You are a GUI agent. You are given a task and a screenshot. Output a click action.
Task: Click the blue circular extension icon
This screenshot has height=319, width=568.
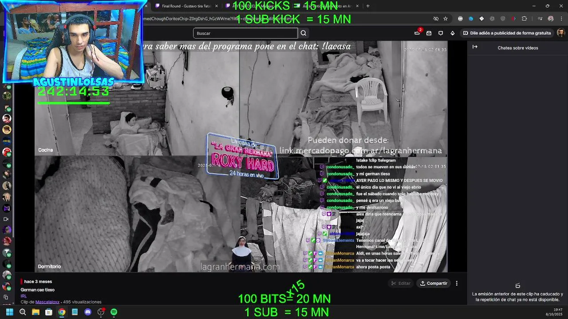point(471,19)
